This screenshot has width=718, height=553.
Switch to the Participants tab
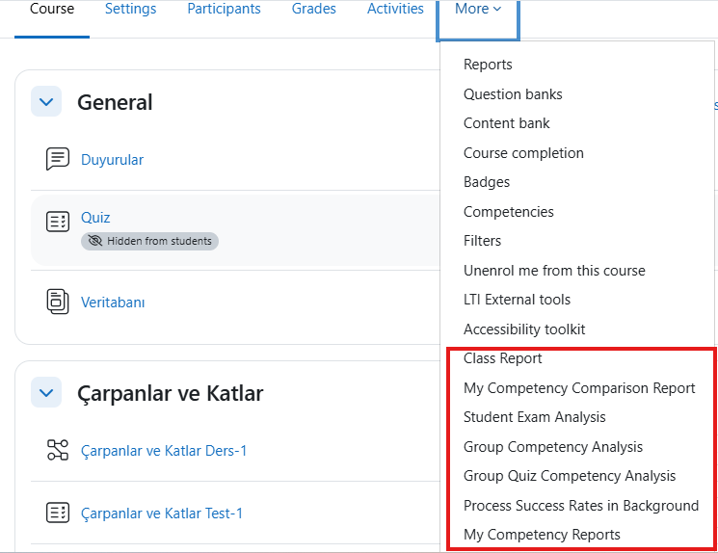[x=224, y=9]
